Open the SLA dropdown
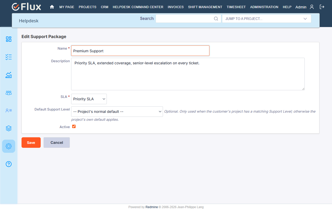Viewport: 332px width, 210px height. [89, 99]
